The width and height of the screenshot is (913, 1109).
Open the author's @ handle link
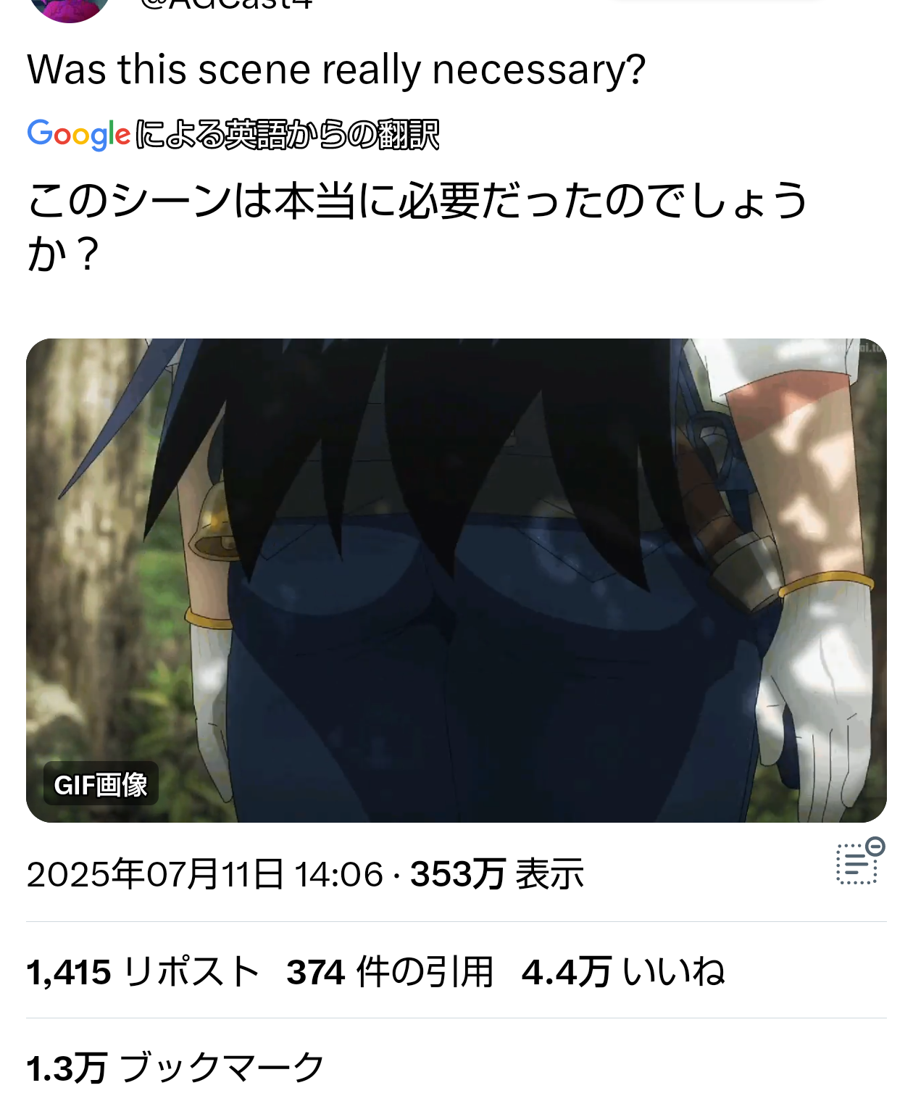tap(227, 4)
